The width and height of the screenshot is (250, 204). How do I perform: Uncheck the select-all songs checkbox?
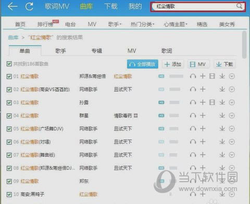(9, 64)
